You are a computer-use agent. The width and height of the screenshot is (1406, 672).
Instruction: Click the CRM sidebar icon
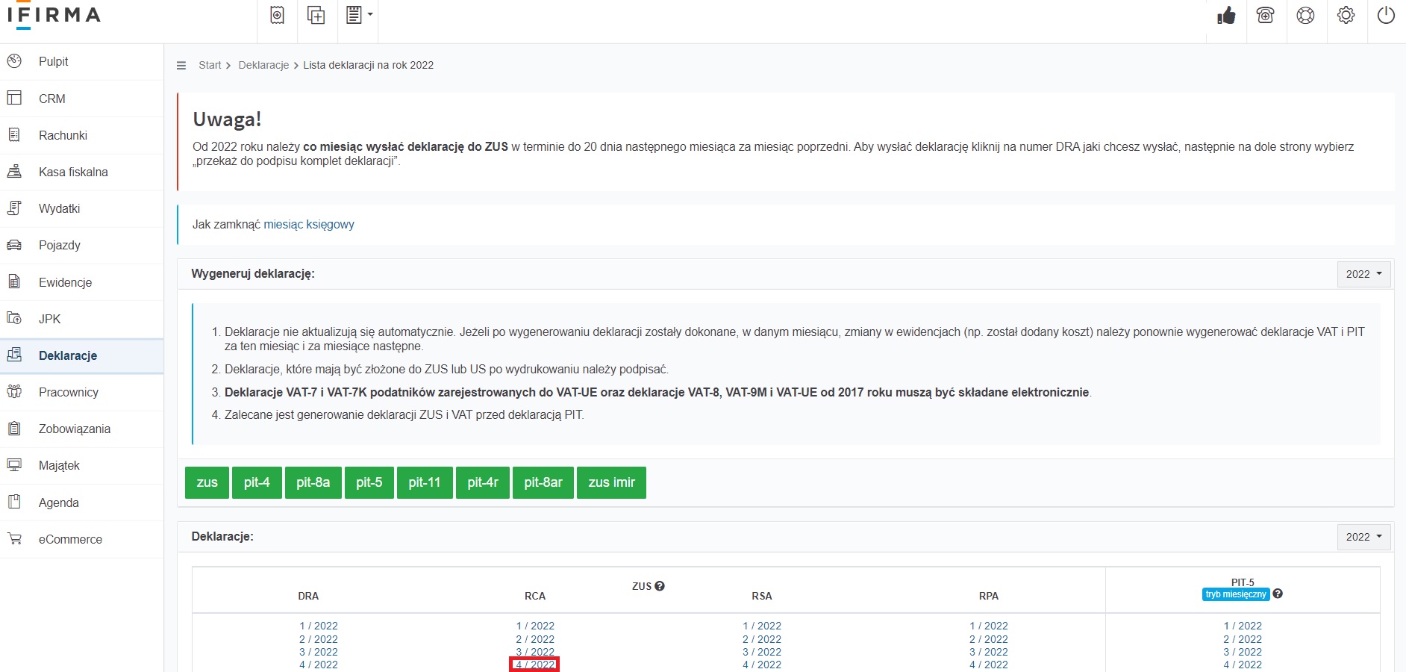14,98
